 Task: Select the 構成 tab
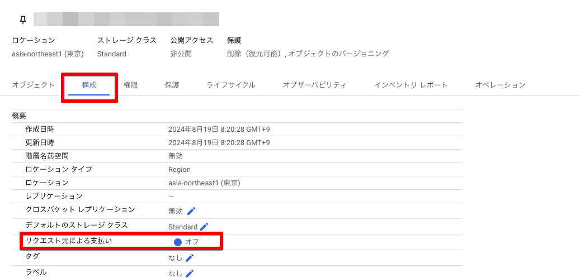[x=89, y=85]
